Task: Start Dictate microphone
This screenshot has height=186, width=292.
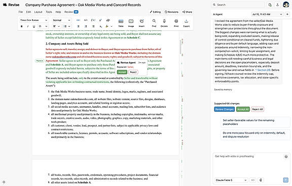Action: (164, 23)
